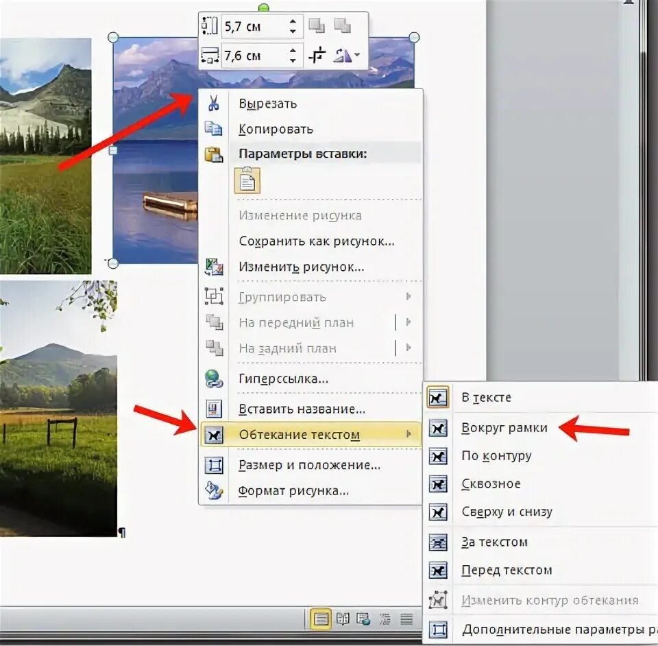Click Bring Forward icon in mini toolbar
658x646 pixels.
(x=317, y=26)
